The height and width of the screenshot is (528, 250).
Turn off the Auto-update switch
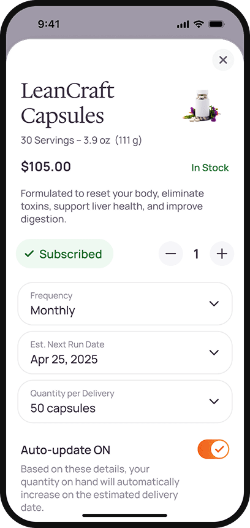tap(214, 449)
